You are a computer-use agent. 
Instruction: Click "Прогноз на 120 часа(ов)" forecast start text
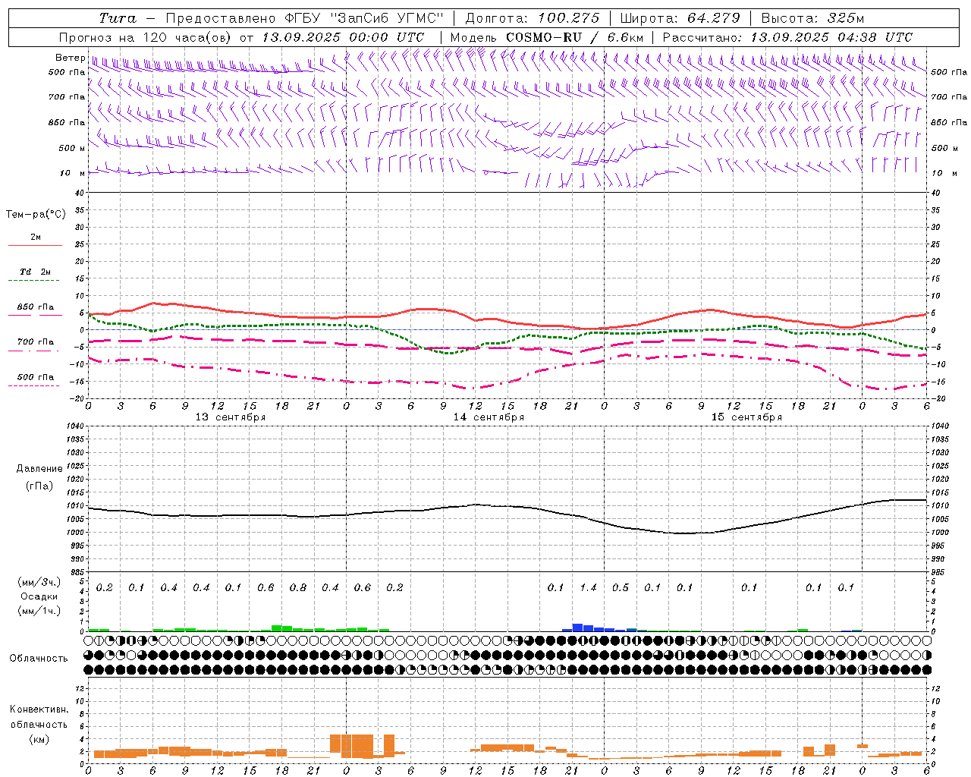(x=146, y=37)
